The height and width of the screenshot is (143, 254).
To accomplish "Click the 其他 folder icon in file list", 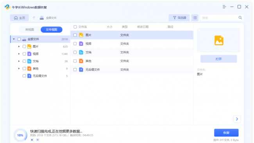I will point(81,61).
